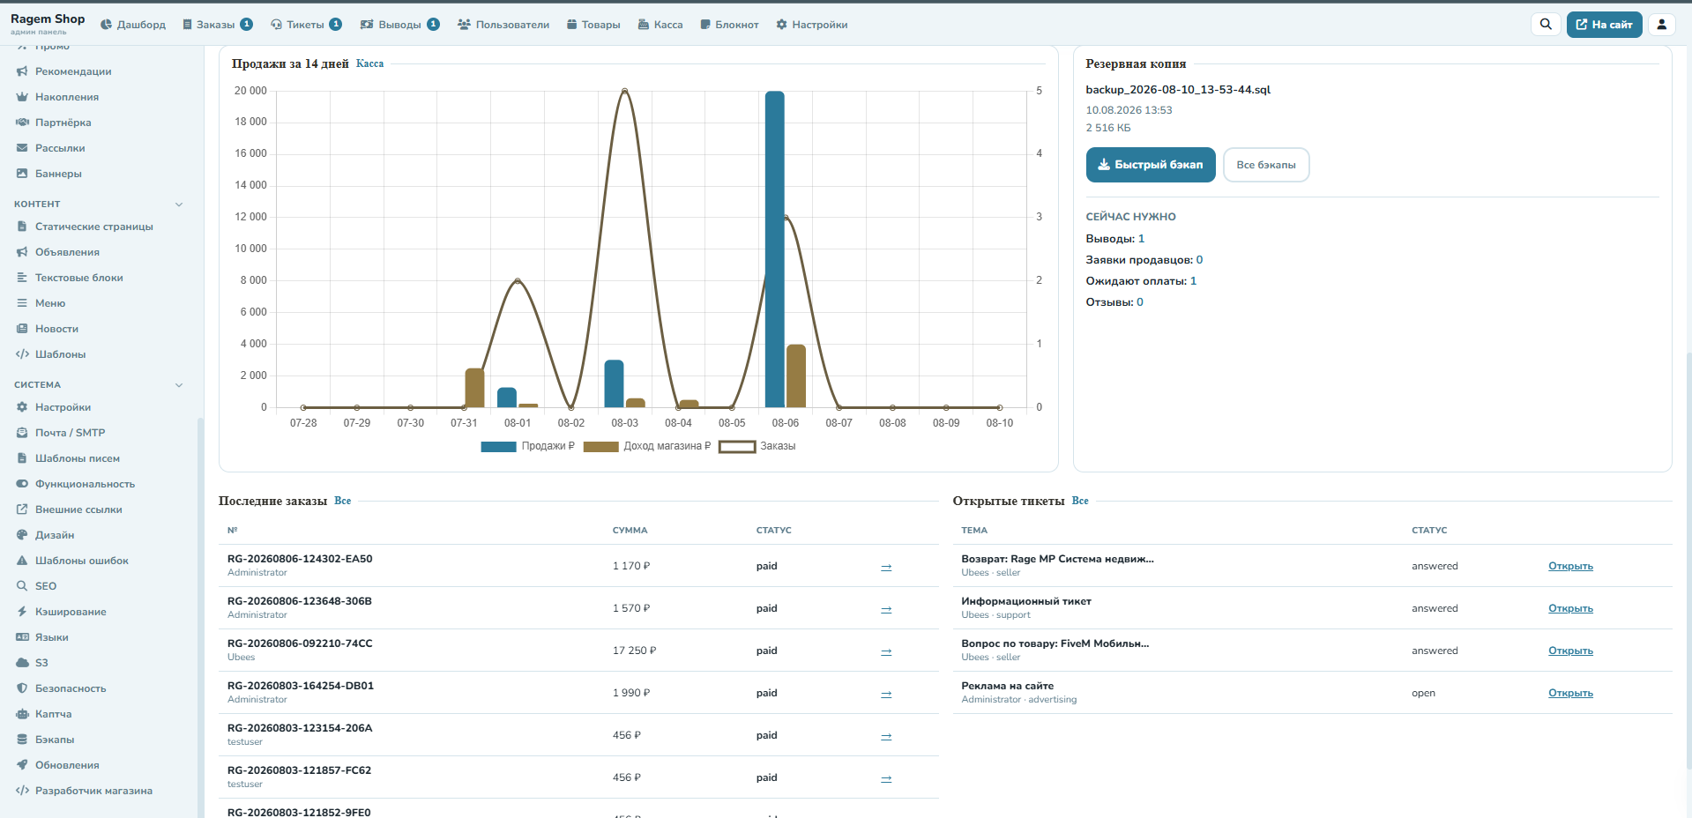Screen dimensions: 1692x818
Task: Click the Шаблоны code icon in sidebar
Action: point(22,354)
